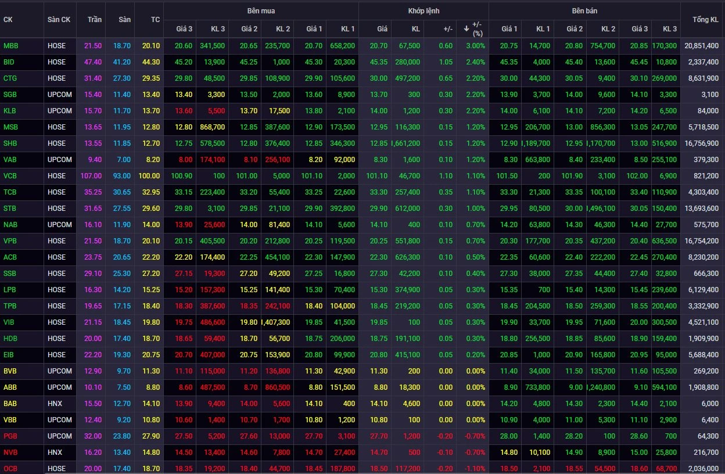Click the Giá 3 header under Bên mua
Image resolution: width=725 pixels, height=474 pixels.
point(184,28)
